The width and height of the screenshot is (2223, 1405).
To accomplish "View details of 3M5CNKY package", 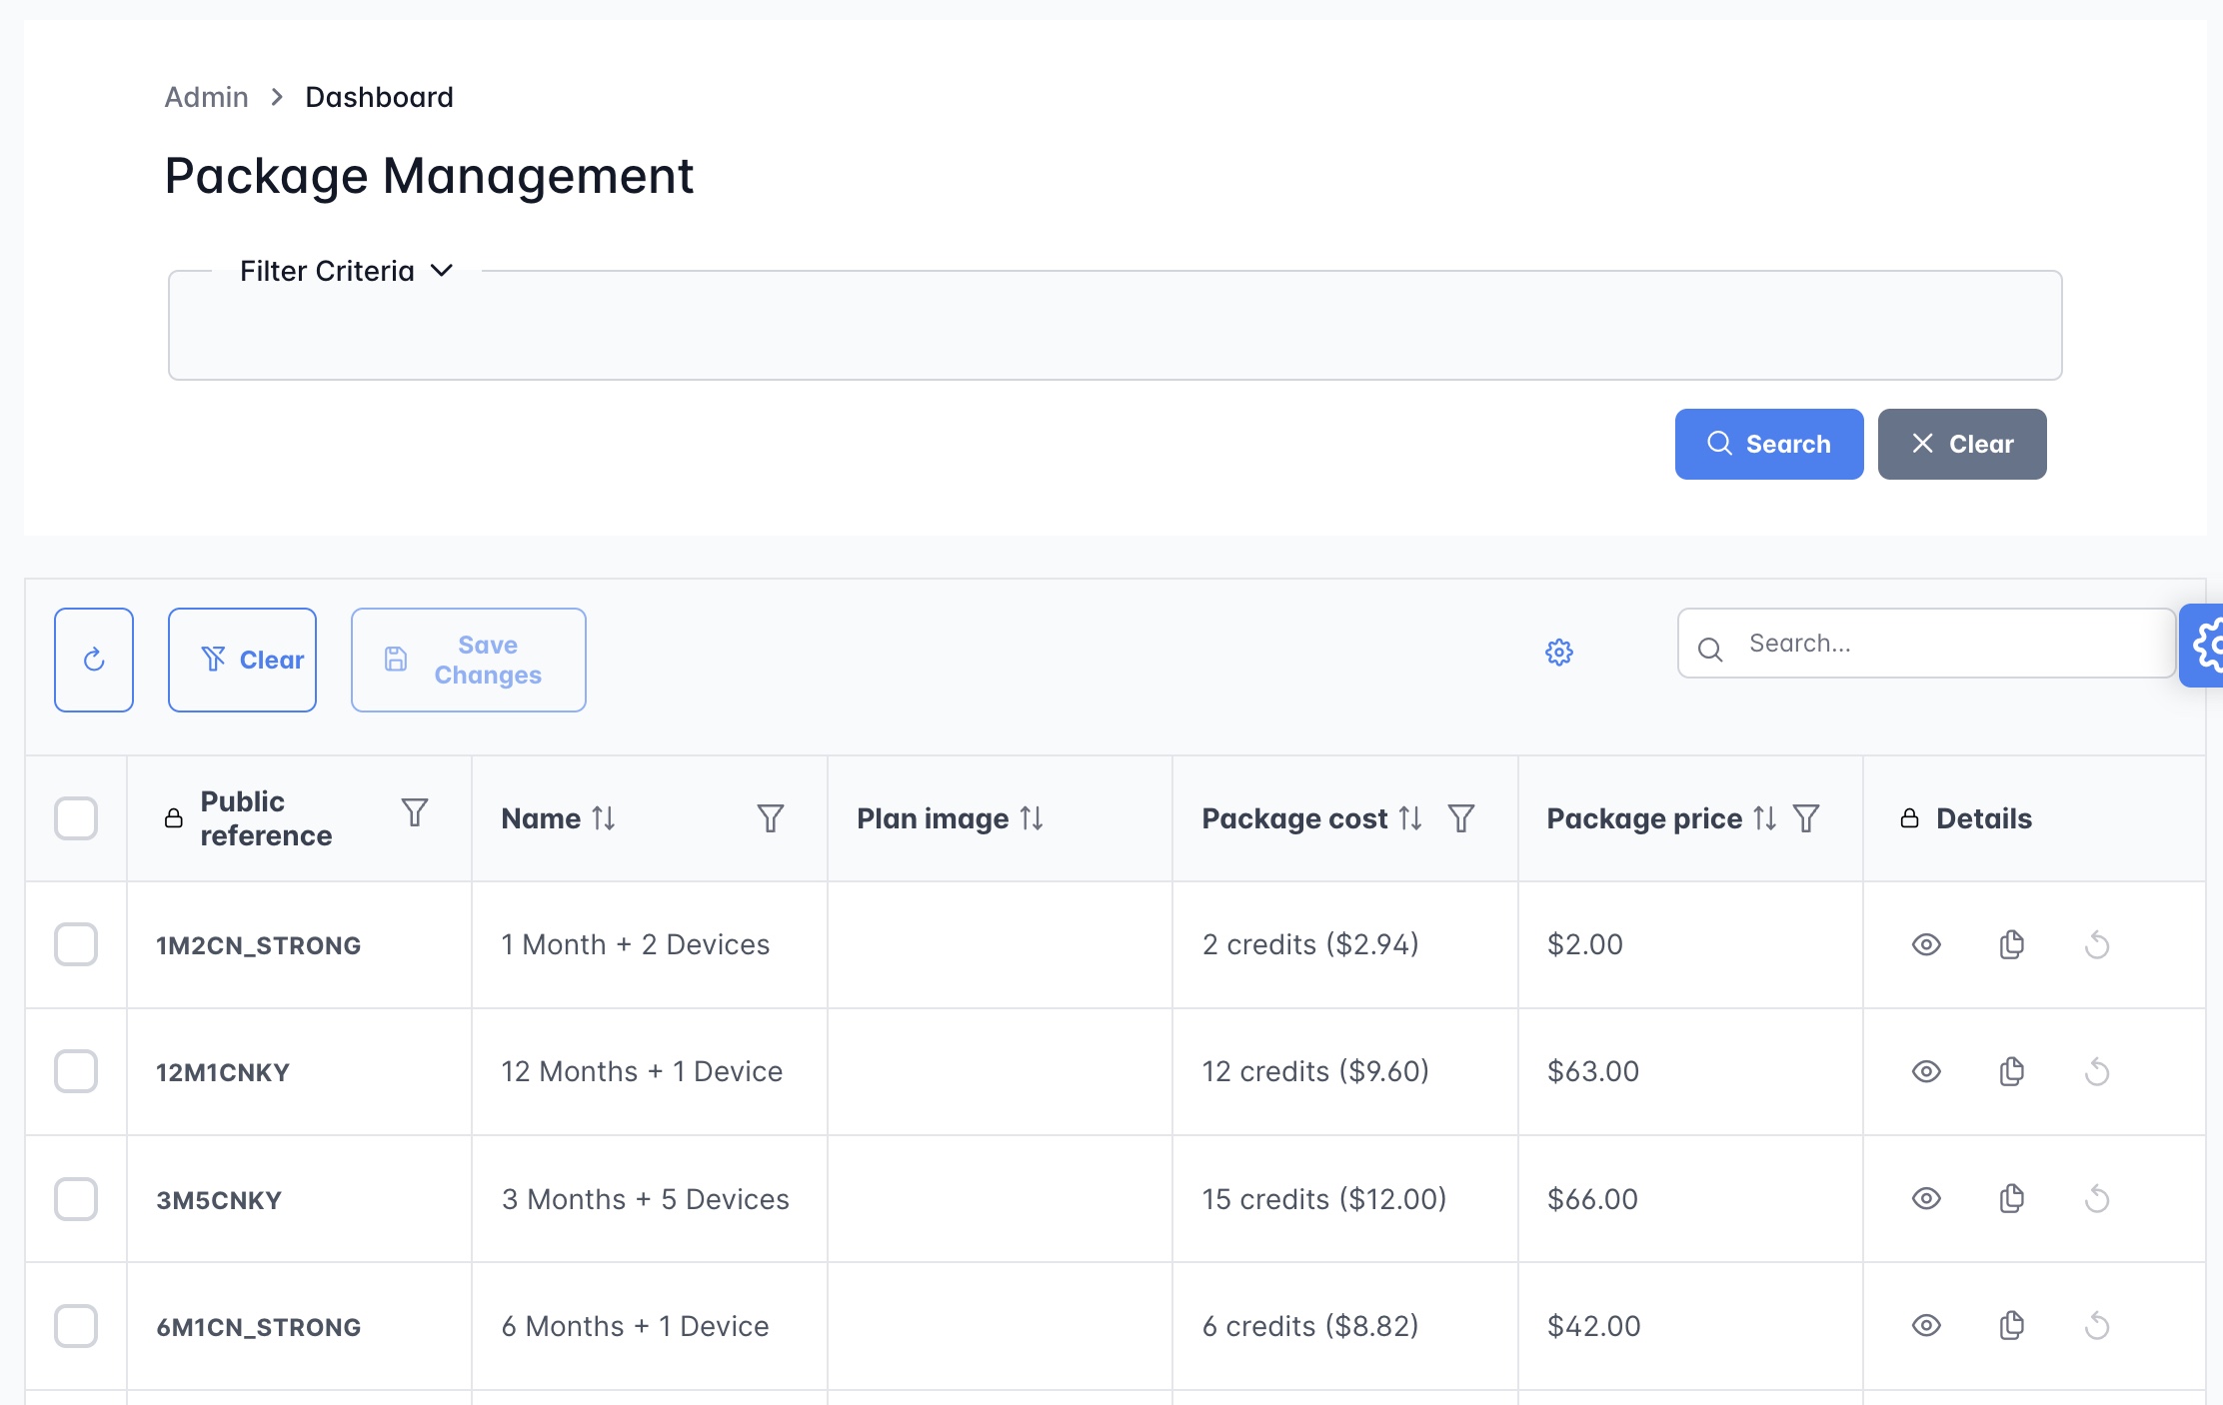I will 1926,1198.
